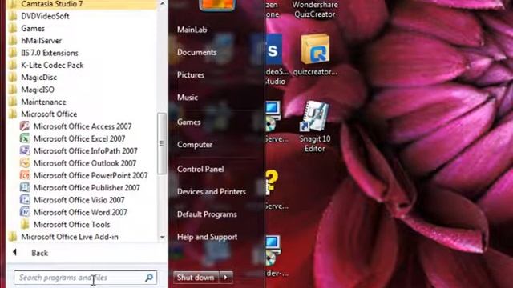
Task: Click the Shut down button
Action: click(x=196, y=278)
